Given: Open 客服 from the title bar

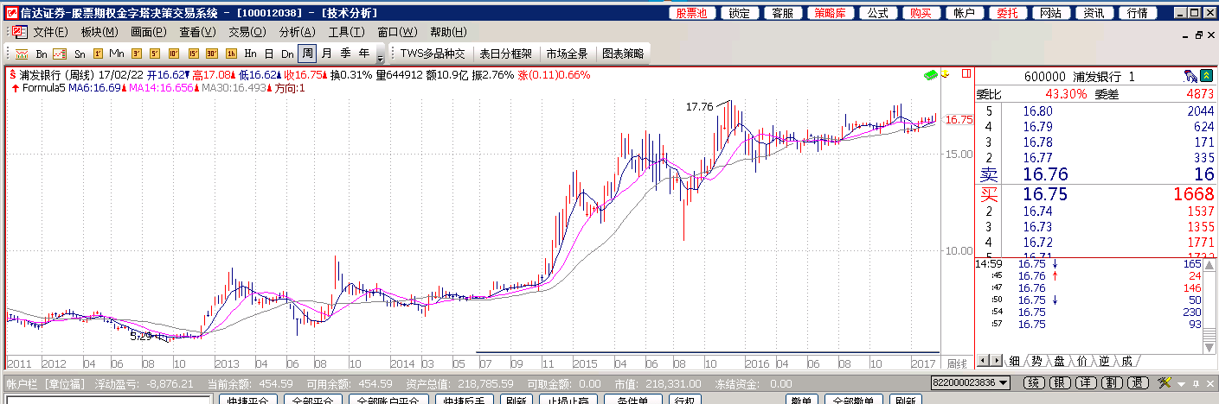Looking at the screenshot, I should coord(783,13).
